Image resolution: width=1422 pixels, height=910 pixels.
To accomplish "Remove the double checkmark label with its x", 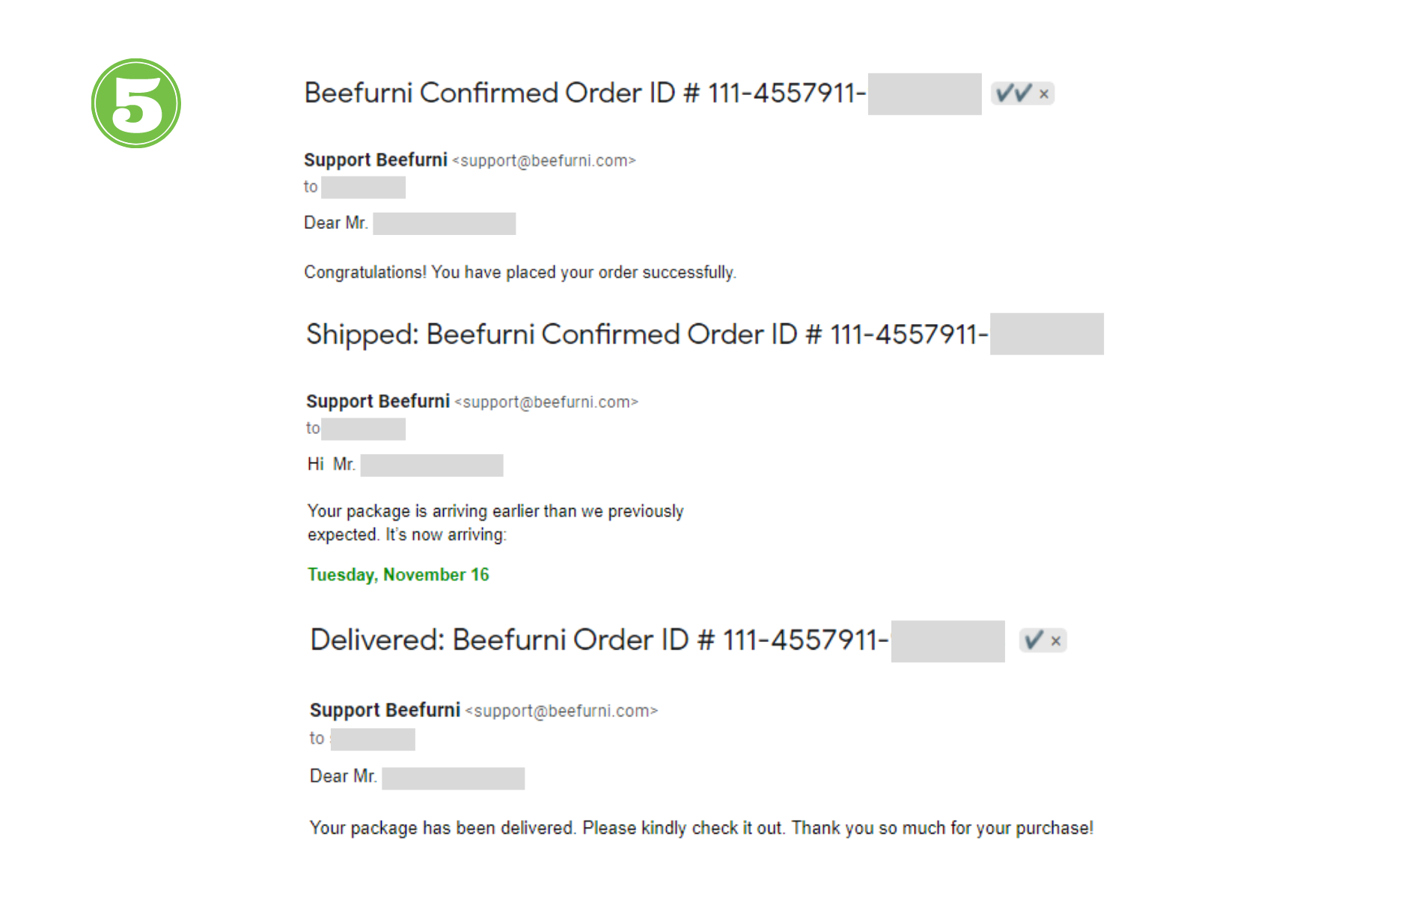I will click(x=1044, y=94).
